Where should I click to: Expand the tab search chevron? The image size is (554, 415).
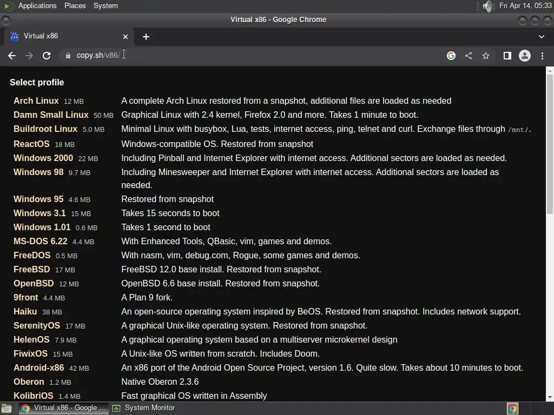[541, 37]
